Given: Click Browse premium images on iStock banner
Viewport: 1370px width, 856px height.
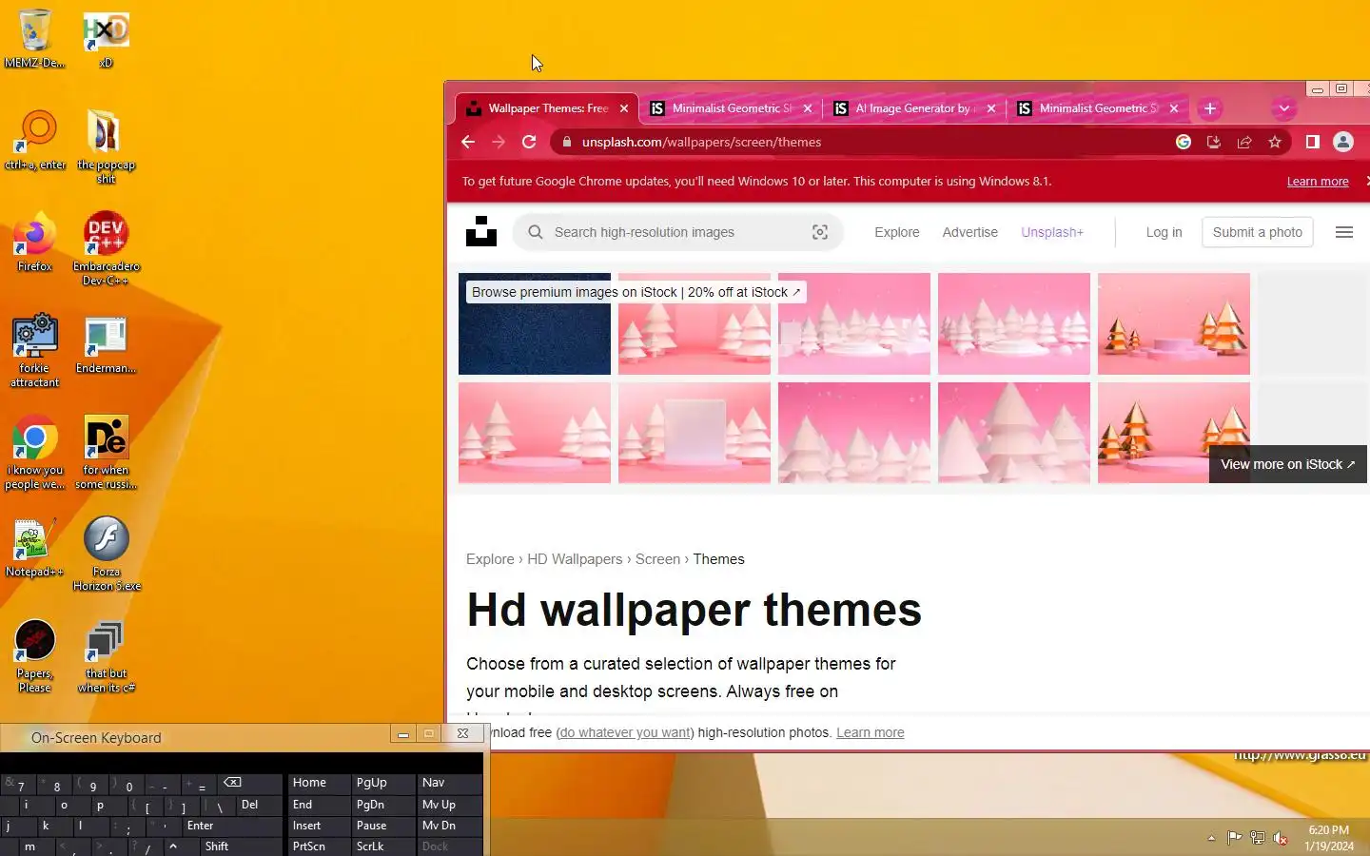Looking at the screenshot, I should click(x=636, y=292).
